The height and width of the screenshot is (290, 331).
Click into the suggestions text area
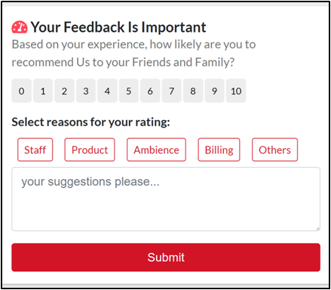point(166,199)
